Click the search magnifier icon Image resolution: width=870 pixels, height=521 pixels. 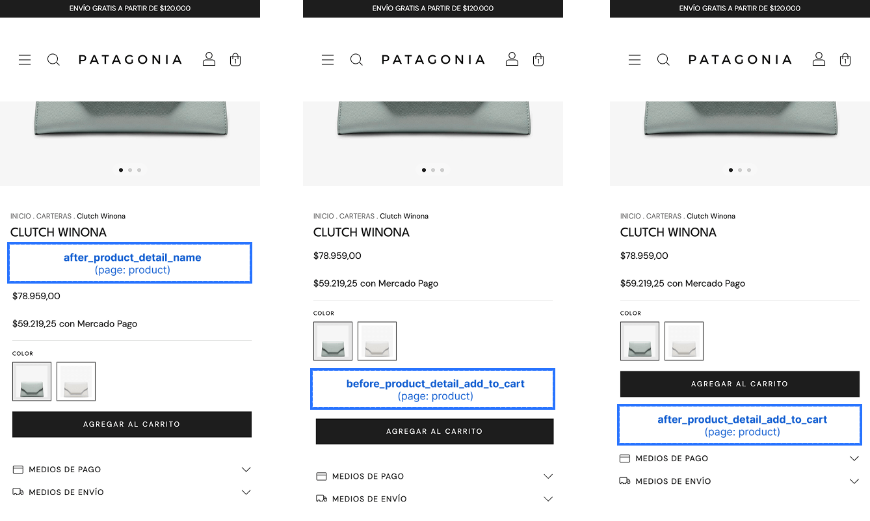(53, 59)
